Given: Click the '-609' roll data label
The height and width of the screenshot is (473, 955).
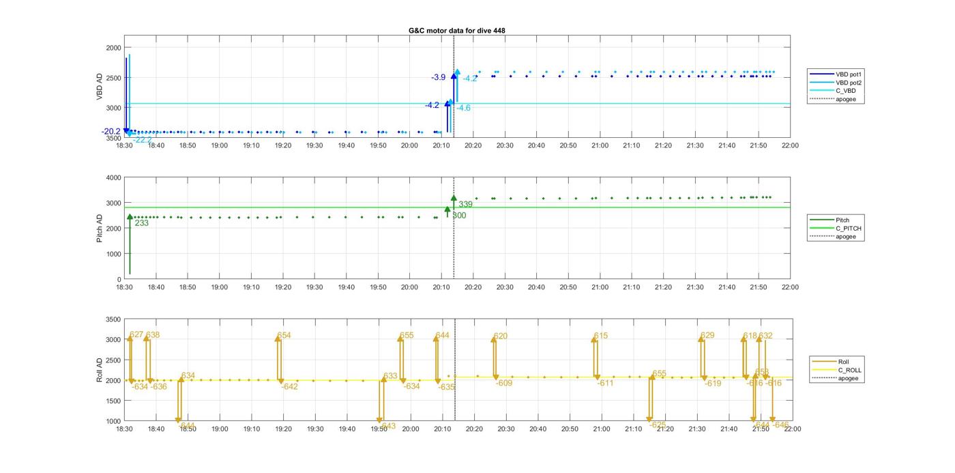Looking at the screenshot, I should click(504, 384).
